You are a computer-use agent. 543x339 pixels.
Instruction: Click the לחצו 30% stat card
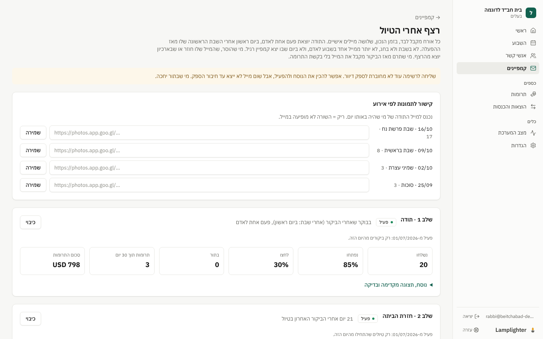(x=261, y=261)
